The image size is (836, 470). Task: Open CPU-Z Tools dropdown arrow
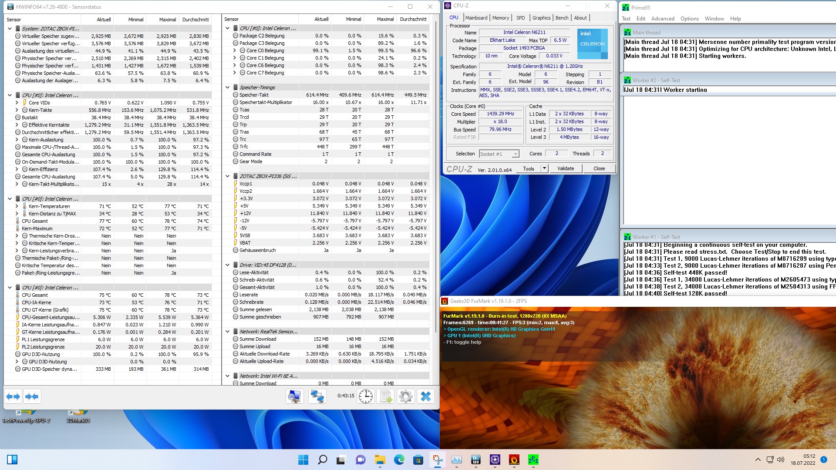pyautogui.click(x=544, y=168)
